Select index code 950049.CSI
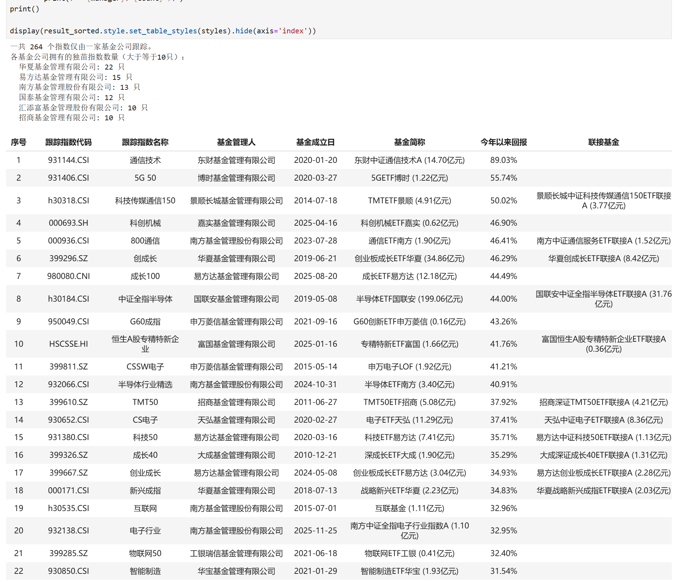The width and height of the screenshot is (675, 582). click(x=68, y=322)
